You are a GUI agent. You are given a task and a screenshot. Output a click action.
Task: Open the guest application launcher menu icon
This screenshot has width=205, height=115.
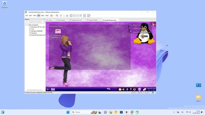click(48, 89)
